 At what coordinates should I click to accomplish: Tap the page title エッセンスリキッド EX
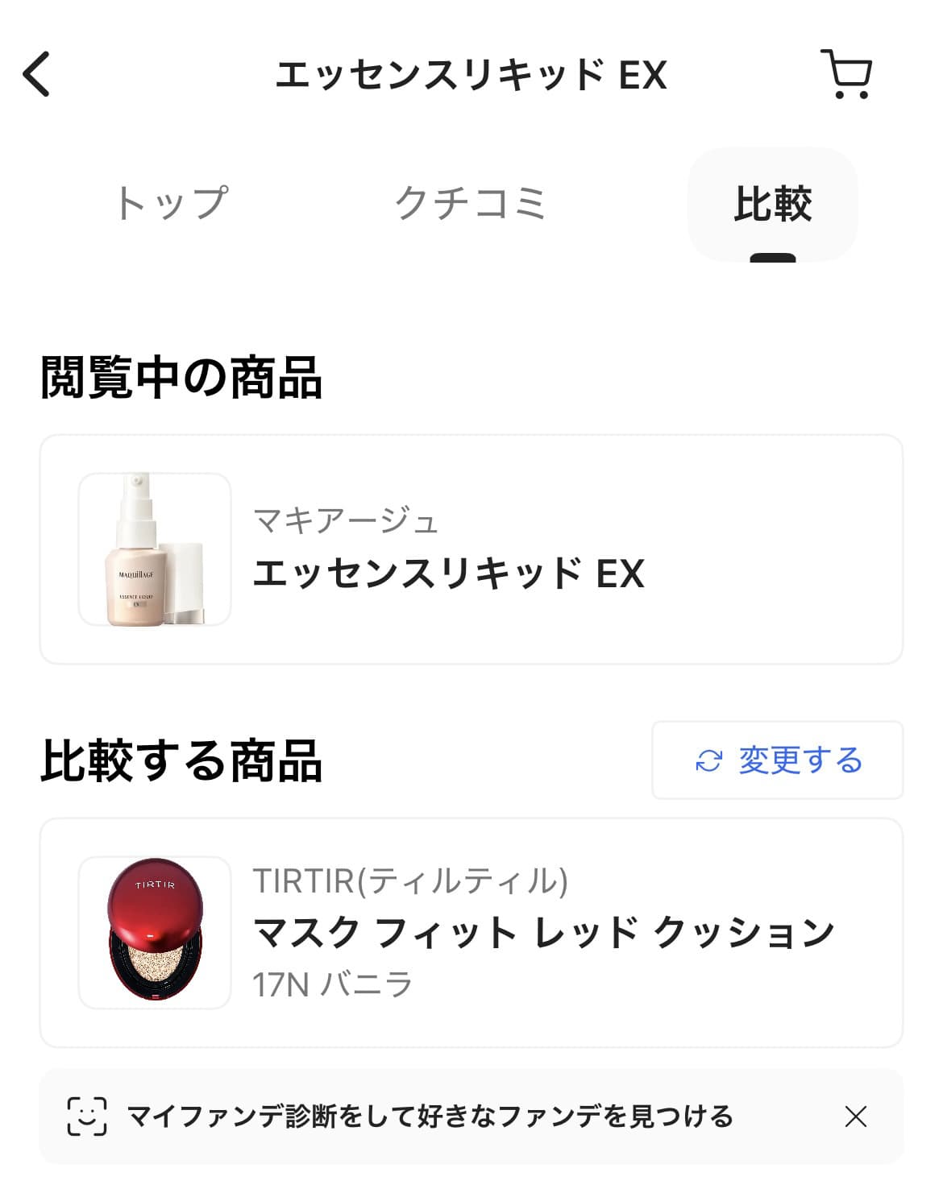pyautogui.click(x=471, y=75)
